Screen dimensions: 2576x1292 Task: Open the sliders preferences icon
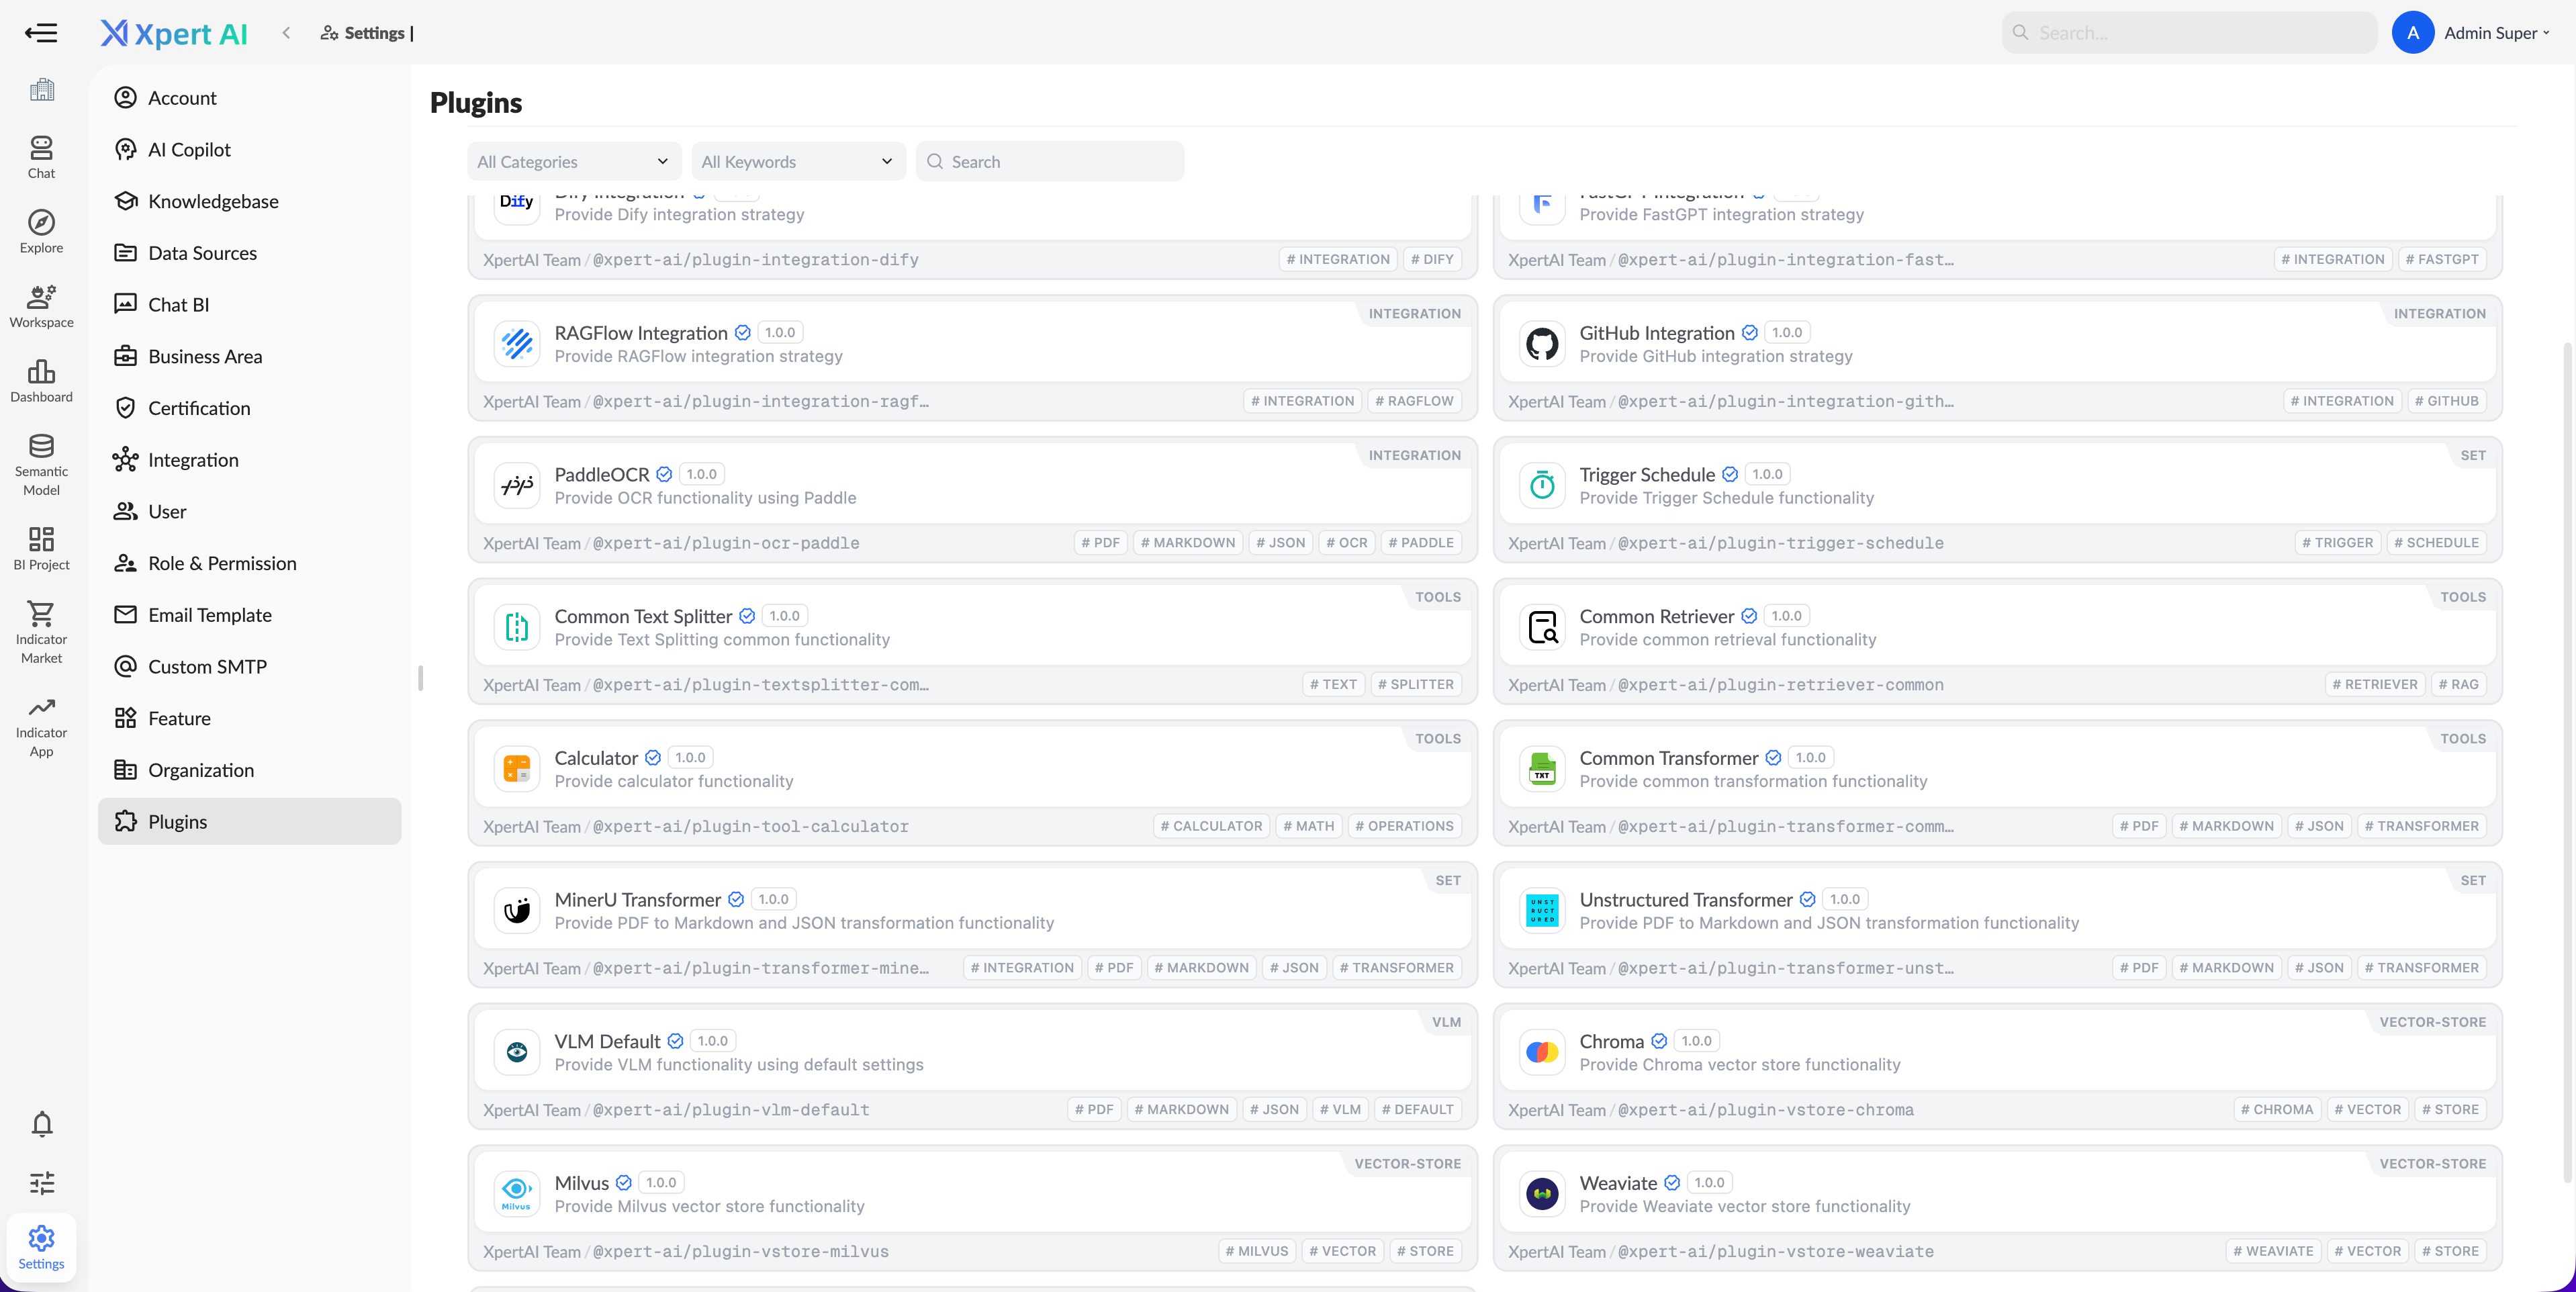pos(42,1183)
